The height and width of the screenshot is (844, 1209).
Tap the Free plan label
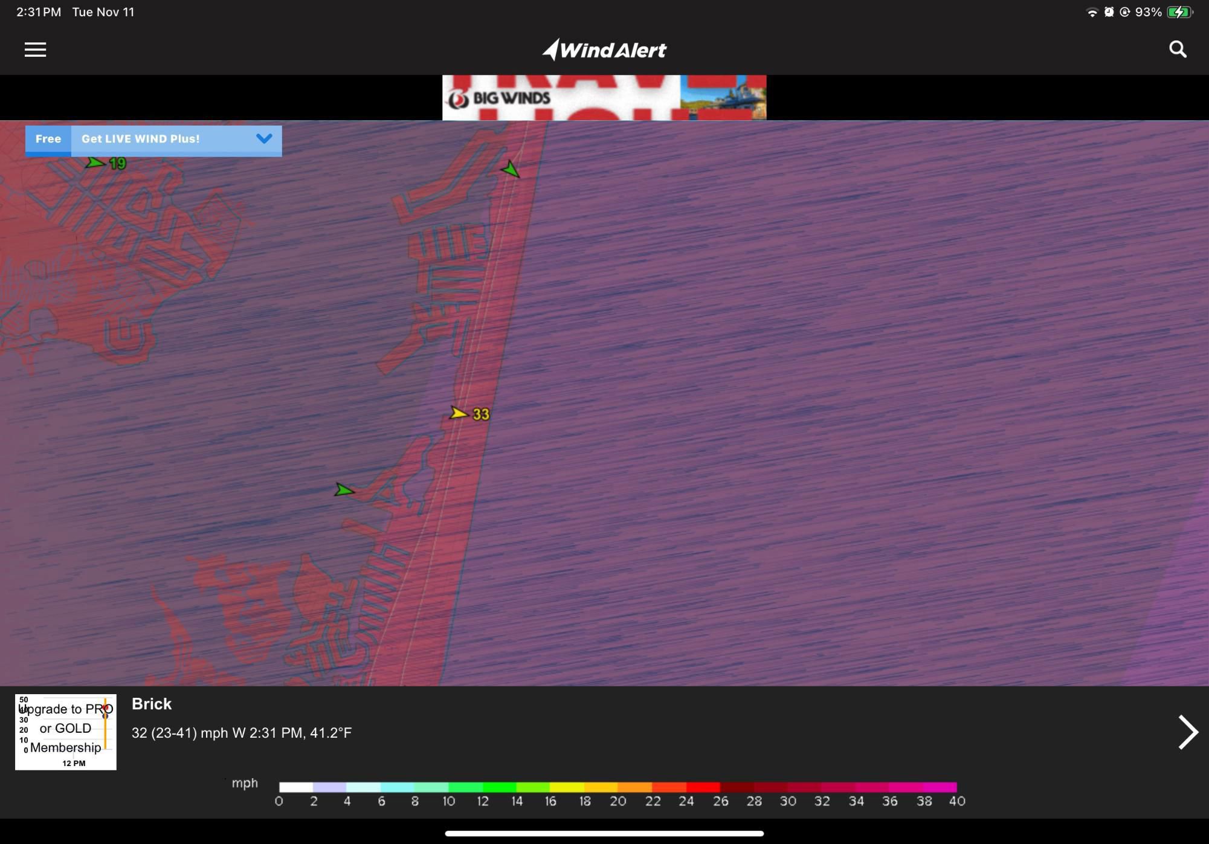coord(48,139)
